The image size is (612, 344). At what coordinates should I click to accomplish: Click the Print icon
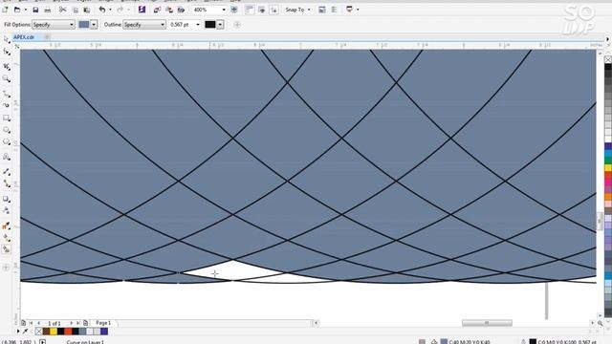(x=48, y=10)
